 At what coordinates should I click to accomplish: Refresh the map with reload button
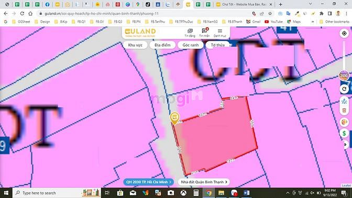click(344, 89)
